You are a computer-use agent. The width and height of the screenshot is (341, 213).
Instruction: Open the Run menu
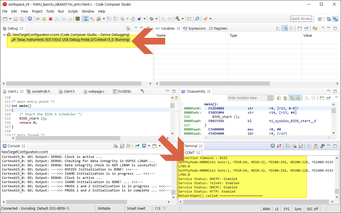[x=61, y=11]
